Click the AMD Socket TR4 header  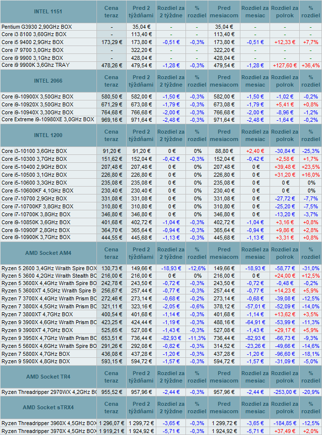tap(48, 377)
